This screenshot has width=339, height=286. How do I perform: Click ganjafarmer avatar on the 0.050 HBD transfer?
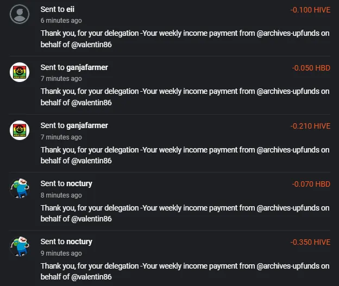click(x=20, y=72)
